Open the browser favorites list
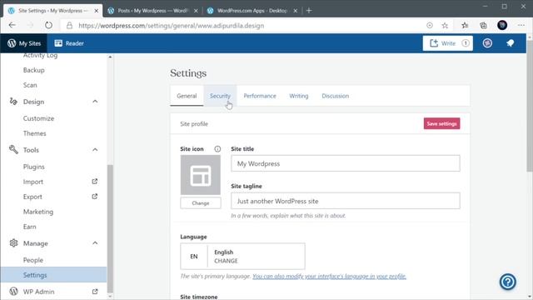This screenshot has height=300, width=533. [x=465, y=25]
